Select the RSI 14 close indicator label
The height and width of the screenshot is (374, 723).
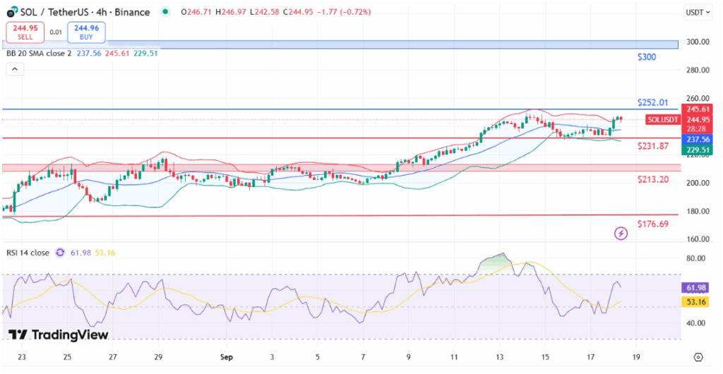click(28, 253)
